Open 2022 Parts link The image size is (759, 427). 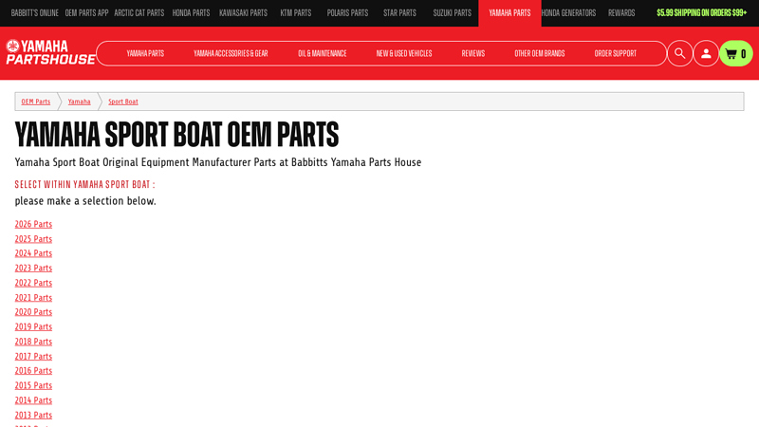tap(33, 283)
